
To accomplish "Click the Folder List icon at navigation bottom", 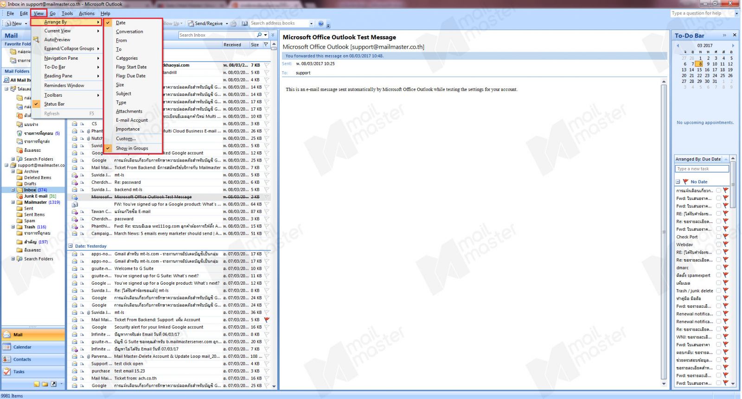I will point(45,384).
